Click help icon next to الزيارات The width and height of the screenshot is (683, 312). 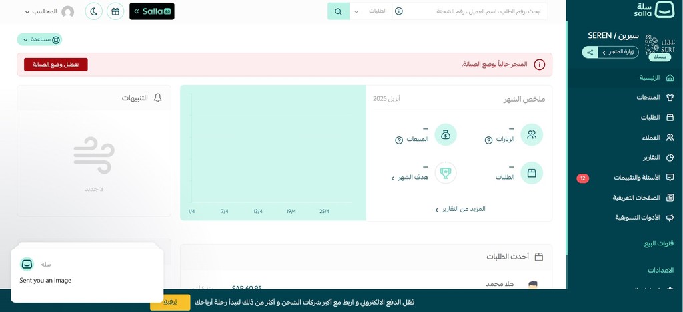tap(489, 140)
